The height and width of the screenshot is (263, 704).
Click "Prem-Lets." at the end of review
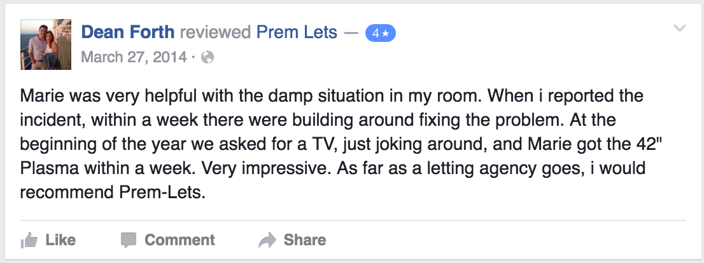point(162,192)
